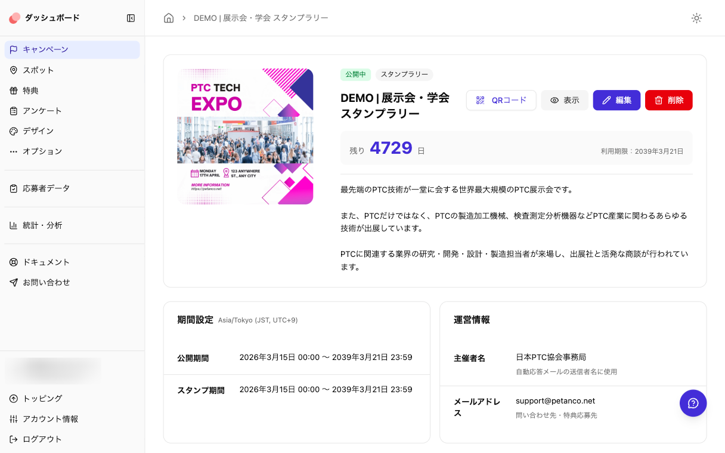Click the スタンプ期間 date range value
Screen dimensions: 725x453
(326, 389)
